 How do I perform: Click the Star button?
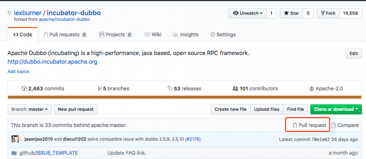point(291,13)
